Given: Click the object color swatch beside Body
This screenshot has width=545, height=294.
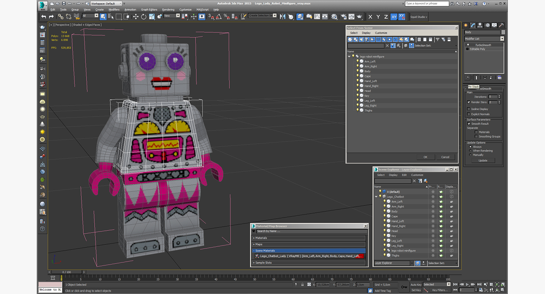Looking at the screenshot, I should tap(503, 32).
